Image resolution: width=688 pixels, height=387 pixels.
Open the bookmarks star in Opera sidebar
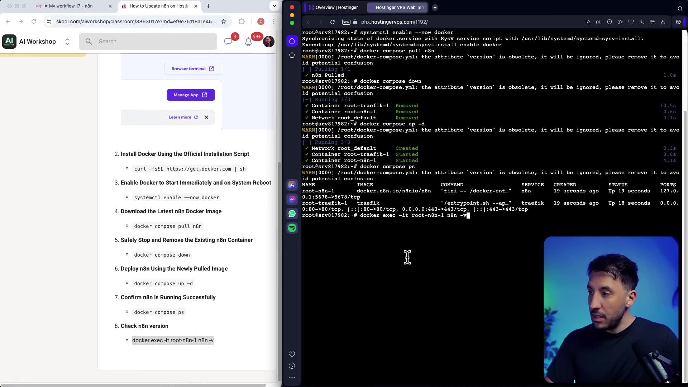click(292, 55)
